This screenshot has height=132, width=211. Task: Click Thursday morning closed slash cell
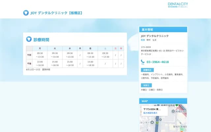(80, 55)
